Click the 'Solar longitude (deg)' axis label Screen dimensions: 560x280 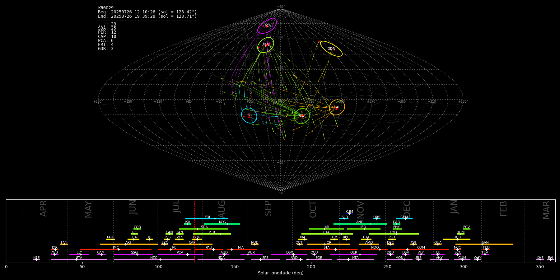point(281,273)
